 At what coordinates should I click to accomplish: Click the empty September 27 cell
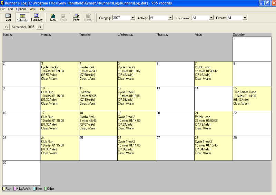pos(175,148)
